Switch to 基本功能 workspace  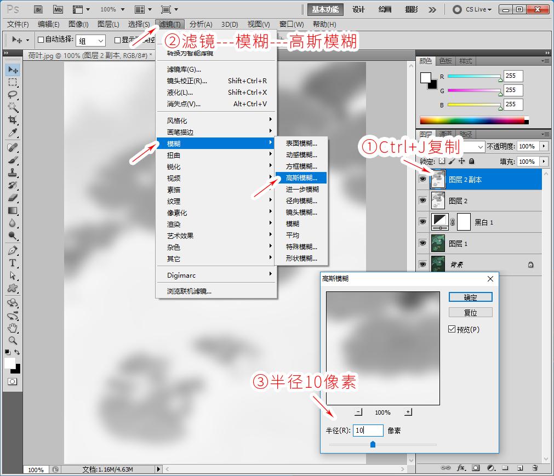click(x=325, y=9)
